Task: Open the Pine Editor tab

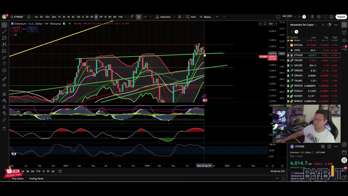Action: pos(18,179)
